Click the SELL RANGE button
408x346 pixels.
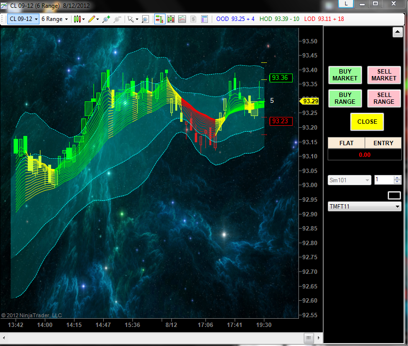pyautogui.click(x=384, y=98)
